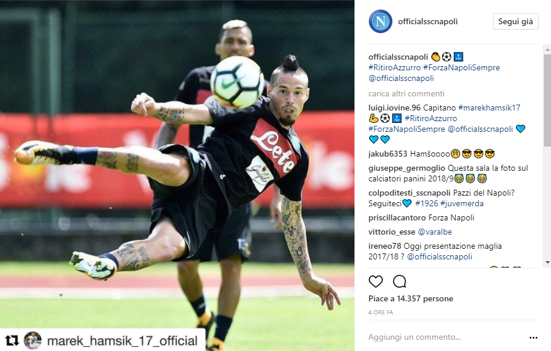The width and height of the screenshot is (551, 351).
Task: Open marek_hamsik_17_official's small avatar
Action: coord(33,340)
